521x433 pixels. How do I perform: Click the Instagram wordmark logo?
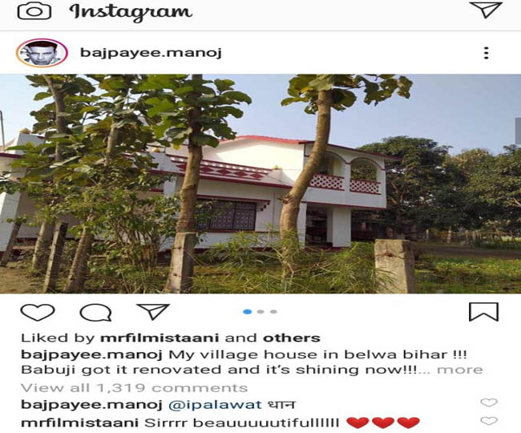click(x=131, y=12)
